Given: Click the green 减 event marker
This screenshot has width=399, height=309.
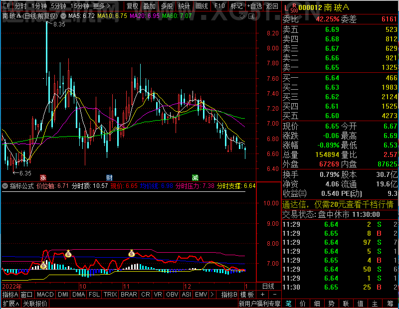Looking at the screenshot, I should [x=195, y=177].
